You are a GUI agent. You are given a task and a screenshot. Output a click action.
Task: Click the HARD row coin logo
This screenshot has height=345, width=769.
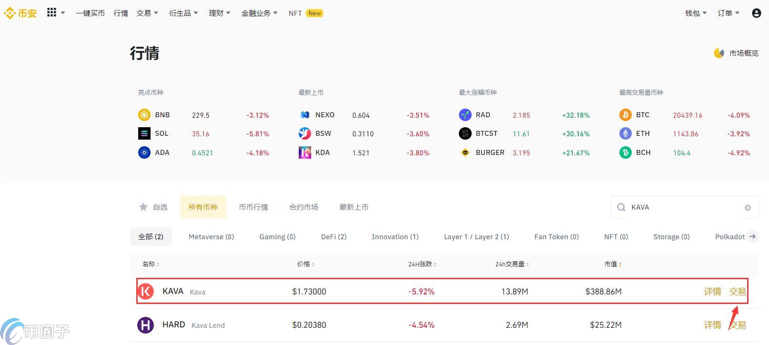click(x=146, y=325)
